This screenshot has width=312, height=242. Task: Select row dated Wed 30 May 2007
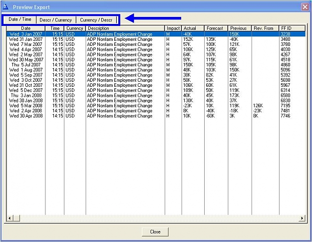(156, 60)
